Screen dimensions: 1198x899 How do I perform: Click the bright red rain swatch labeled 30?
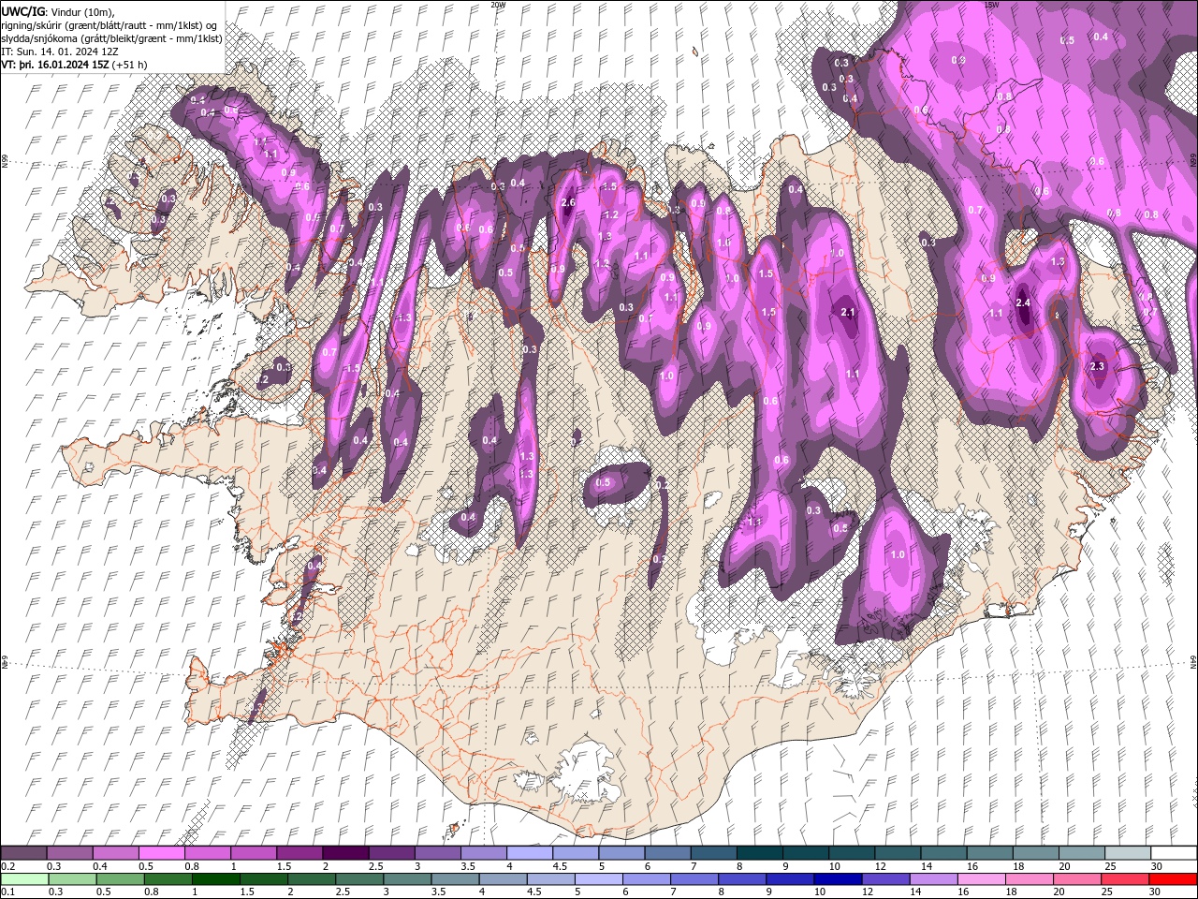(1174, 878)
